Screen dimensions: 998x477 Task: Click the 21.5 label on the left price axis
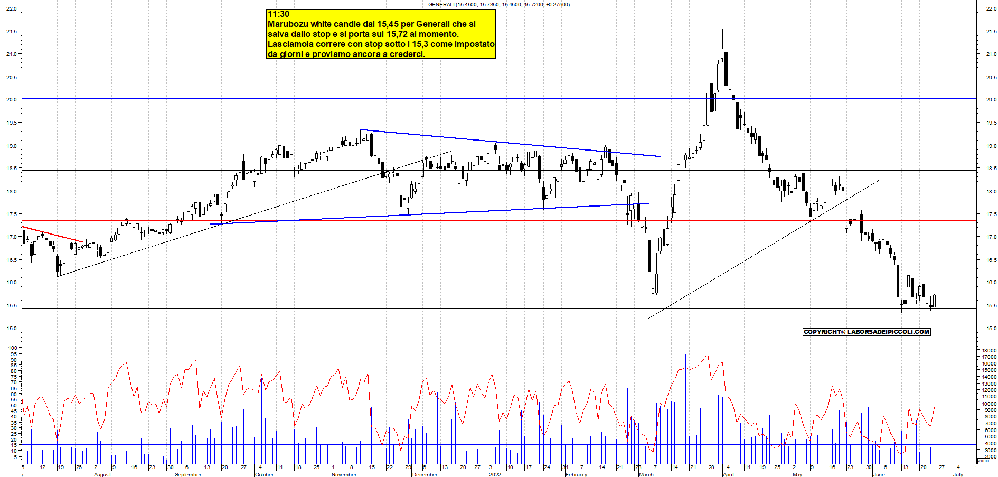tap(11, 32)
